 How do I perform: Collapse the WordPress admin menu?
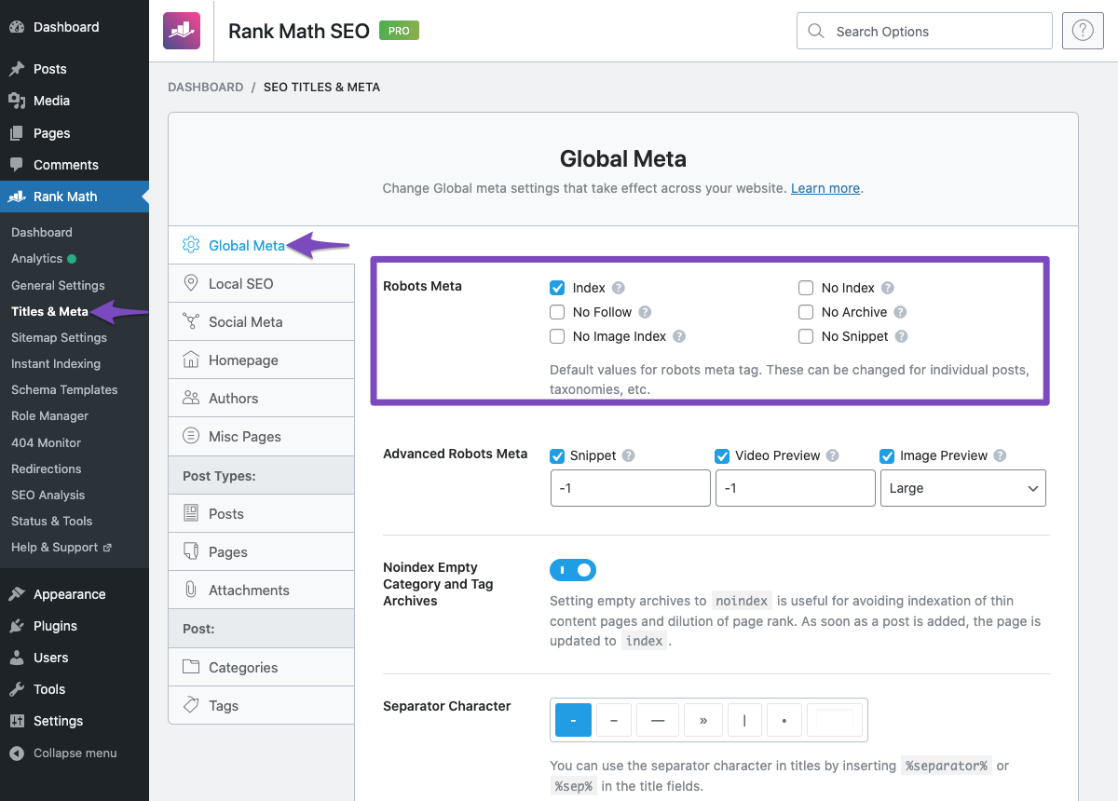[75, 753]
